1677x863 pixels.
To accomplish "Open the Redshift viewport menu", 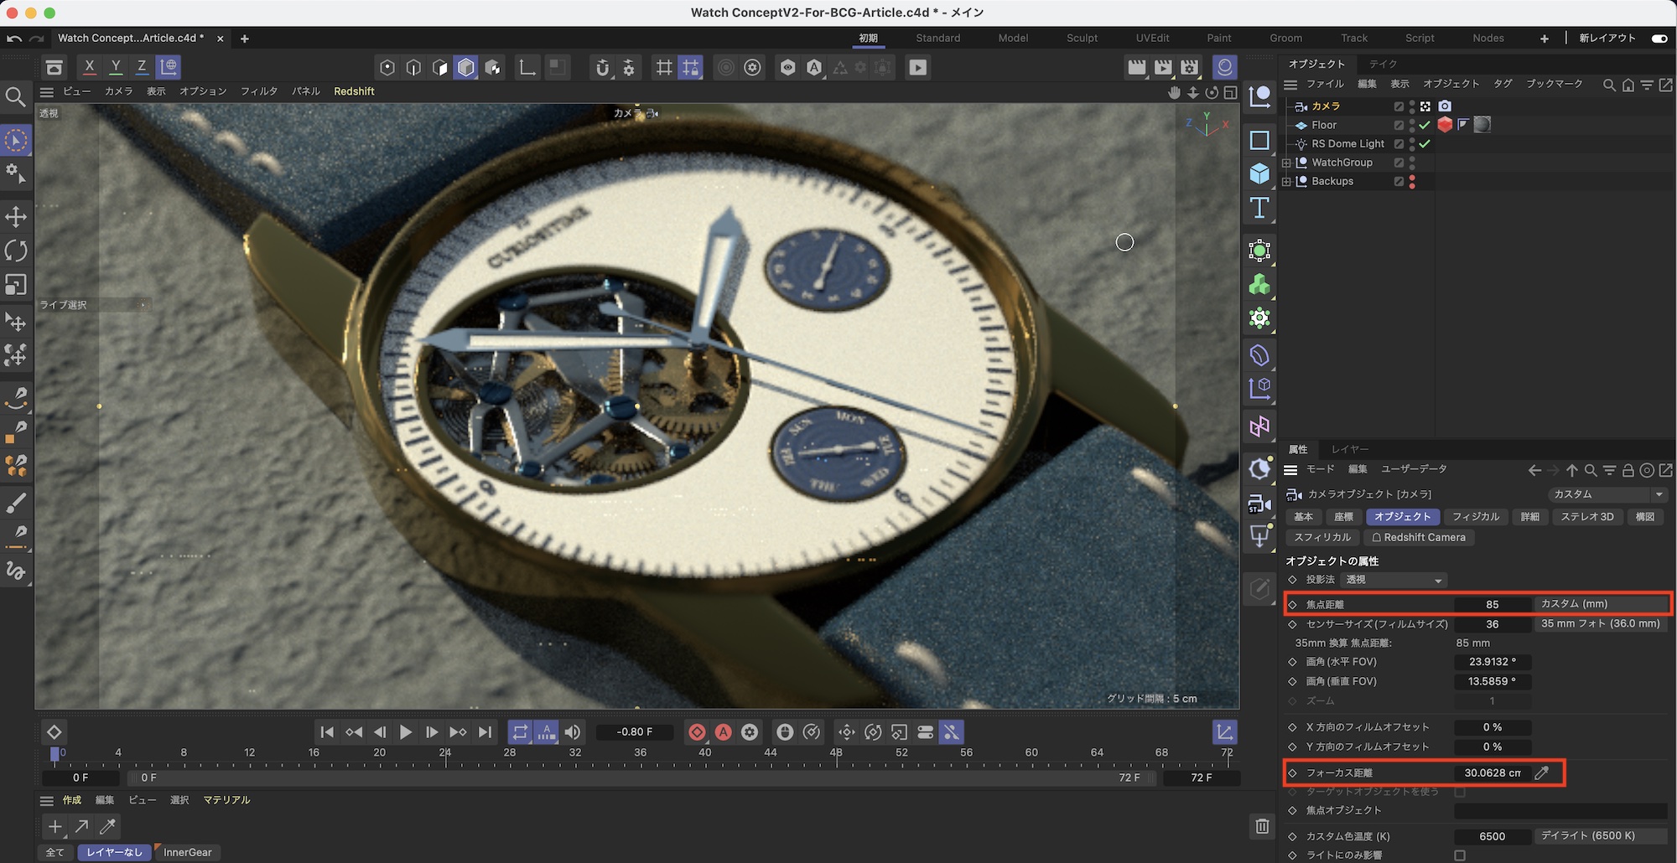I will [354, 91].
